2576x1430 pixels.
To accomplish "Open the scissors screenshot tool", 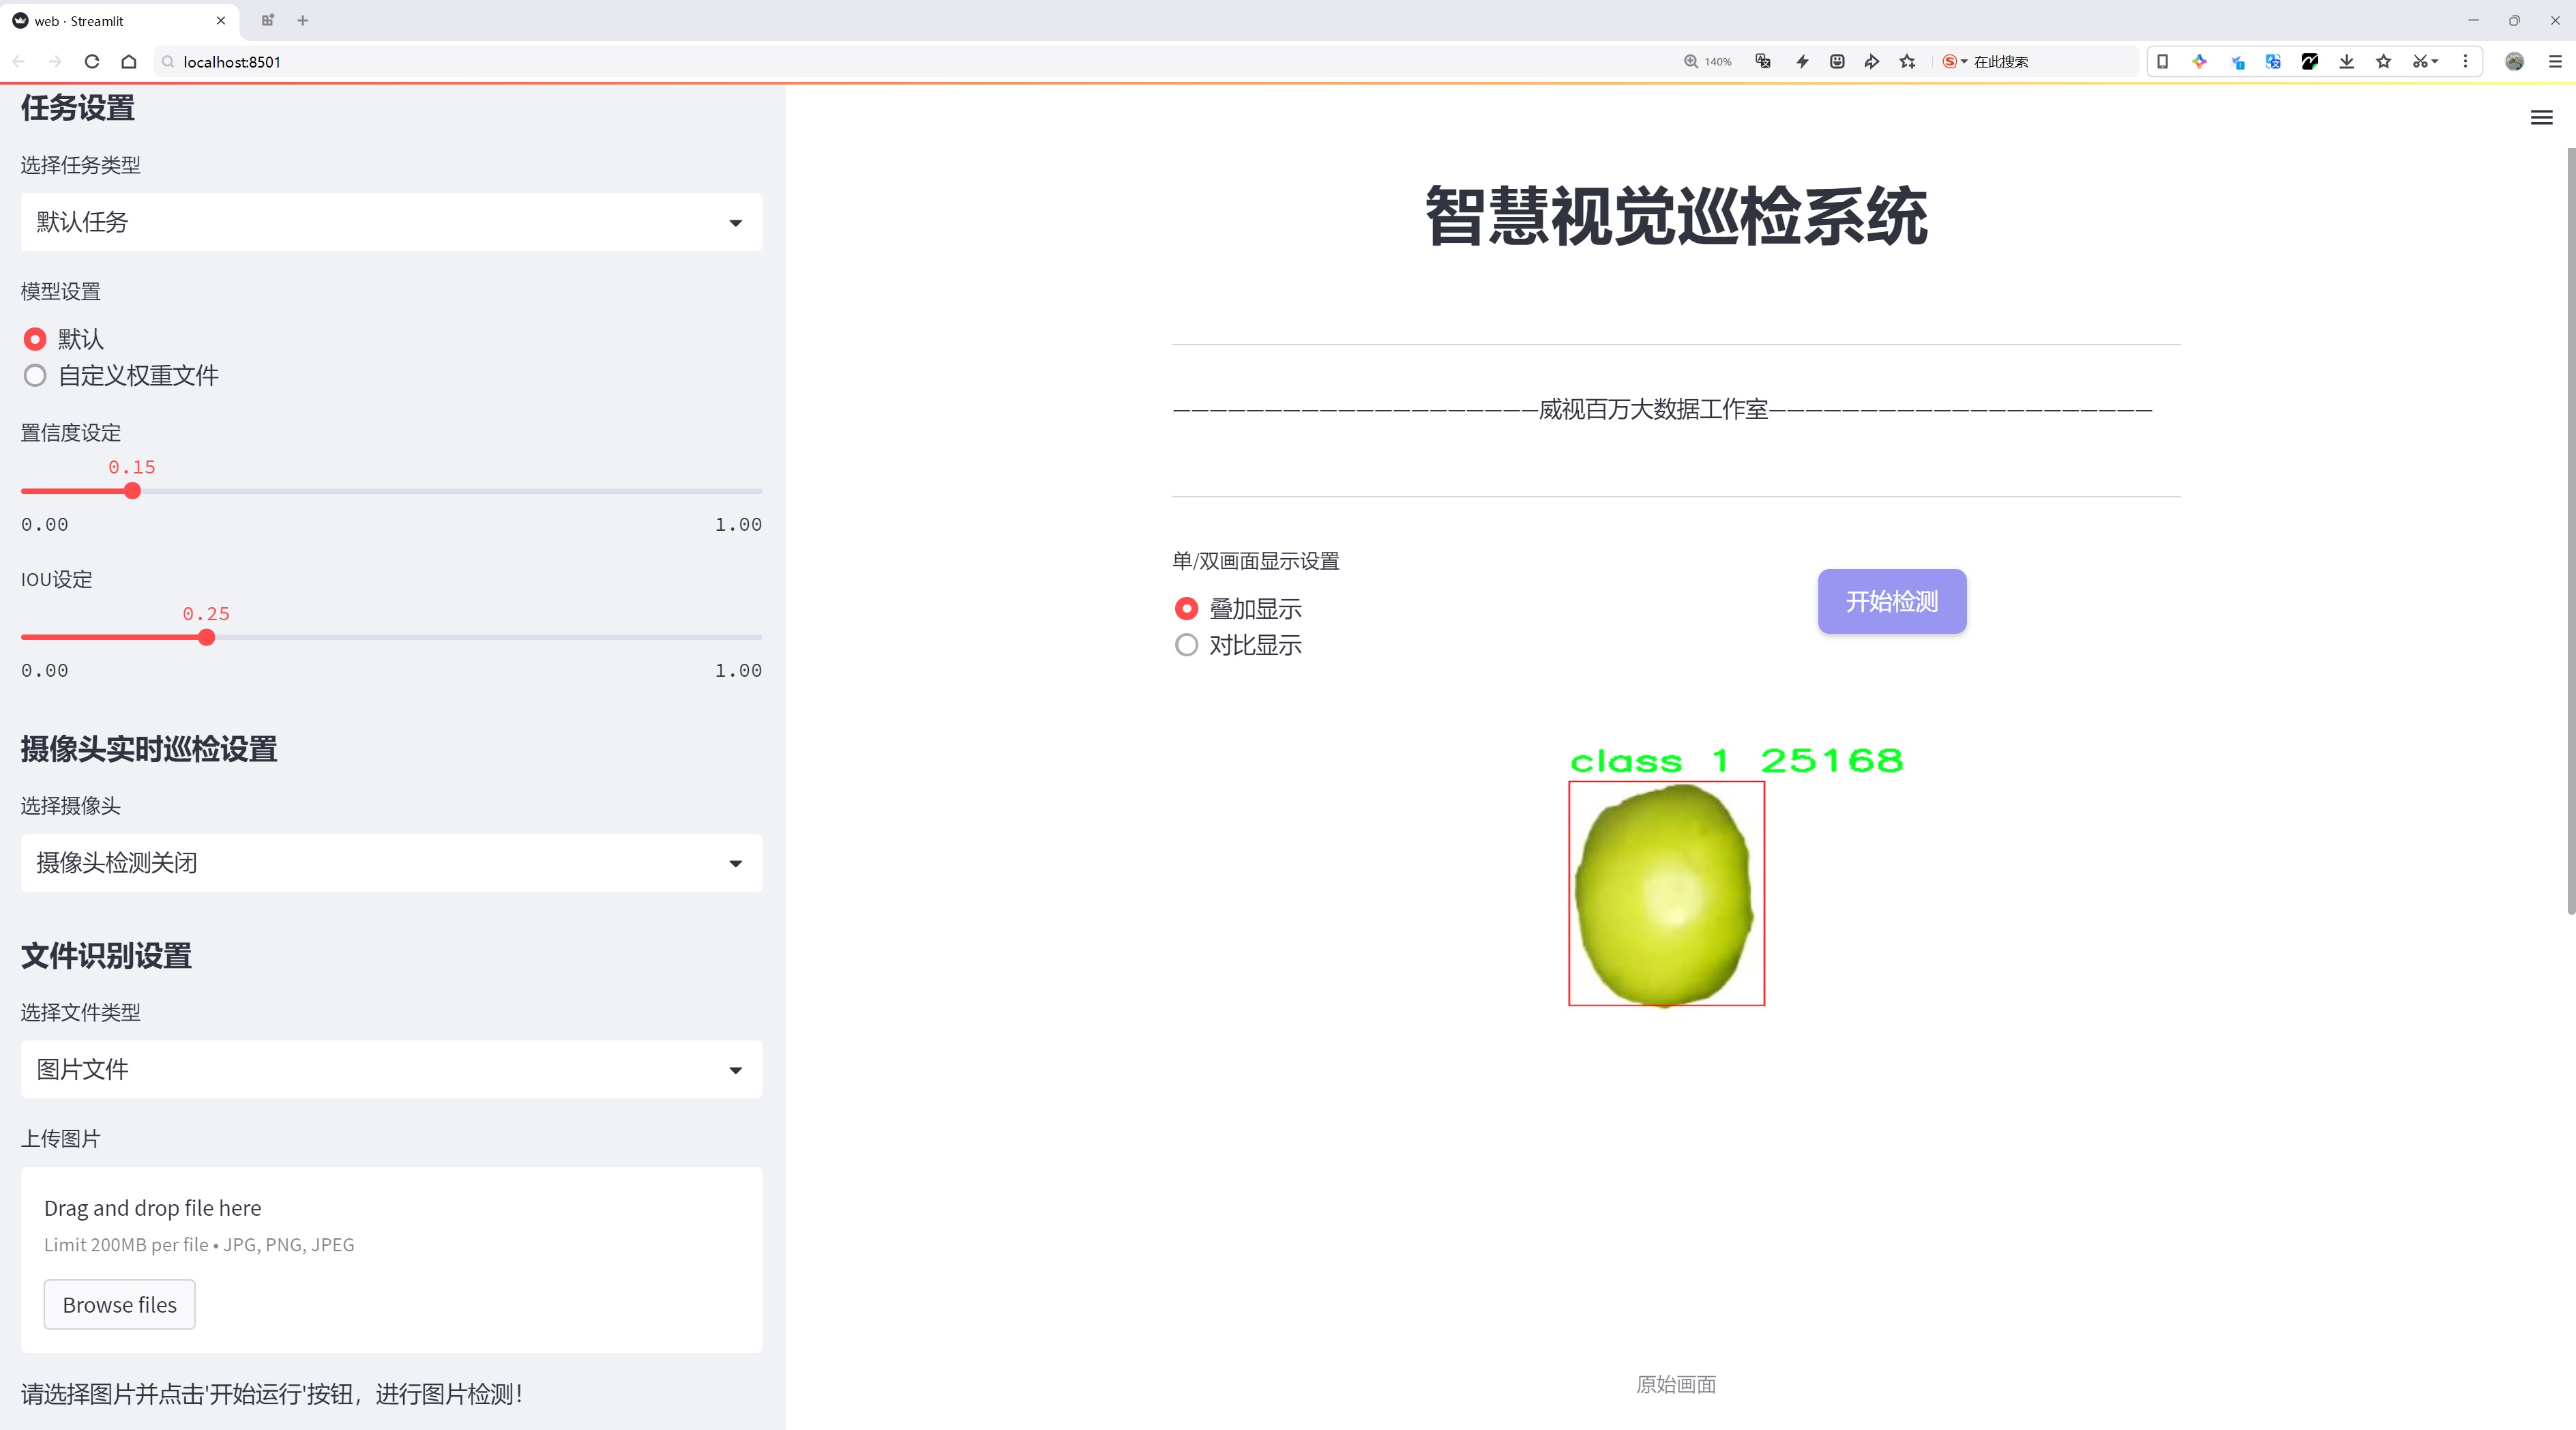I will tap(2425, 61).
